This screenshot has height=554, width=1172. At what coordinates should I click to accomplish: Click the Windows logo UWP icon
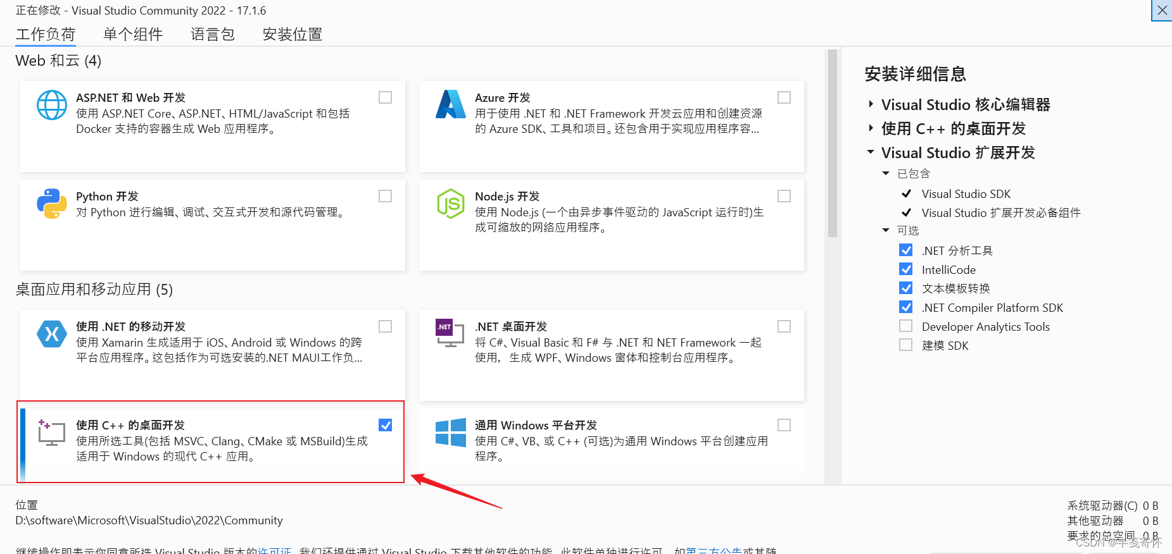point(451,433)
